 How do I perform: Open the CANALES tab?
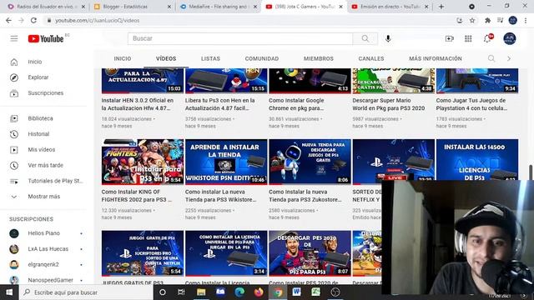coord(371,58)
